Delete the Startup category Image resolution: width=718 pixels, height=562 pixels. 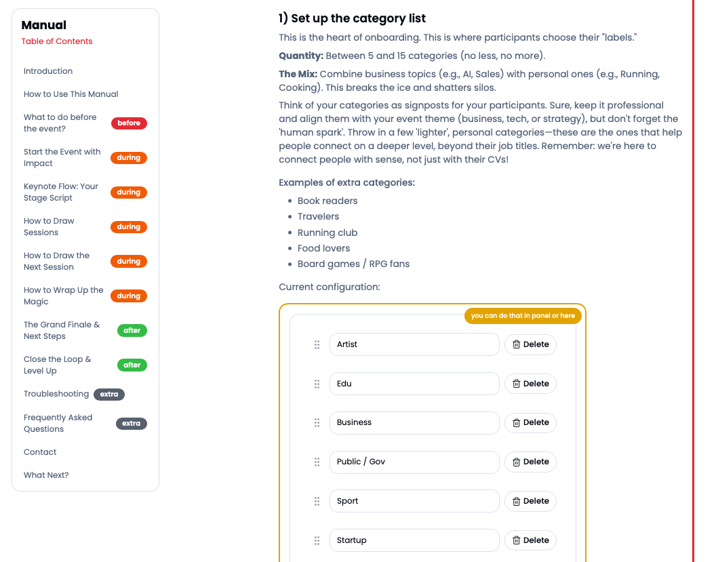click(530, 540)
